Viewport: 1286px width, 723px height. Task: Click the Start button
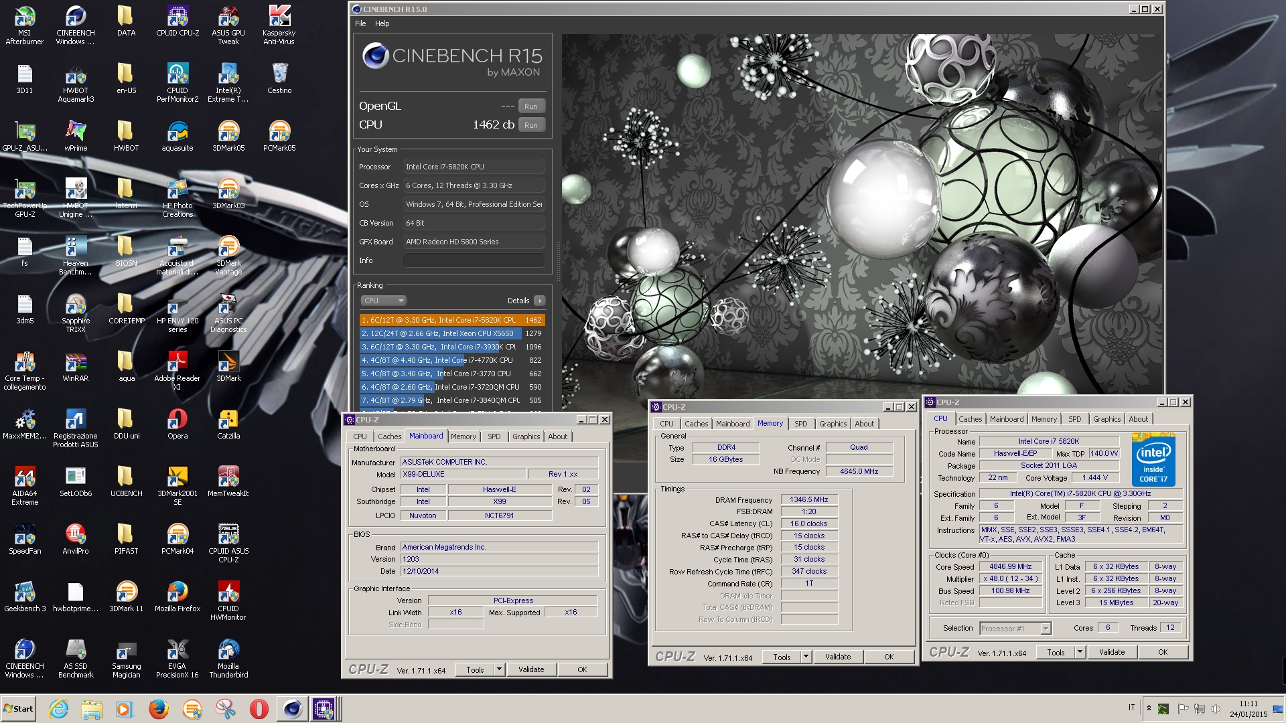pyautogui.click(x=18, y=709)
